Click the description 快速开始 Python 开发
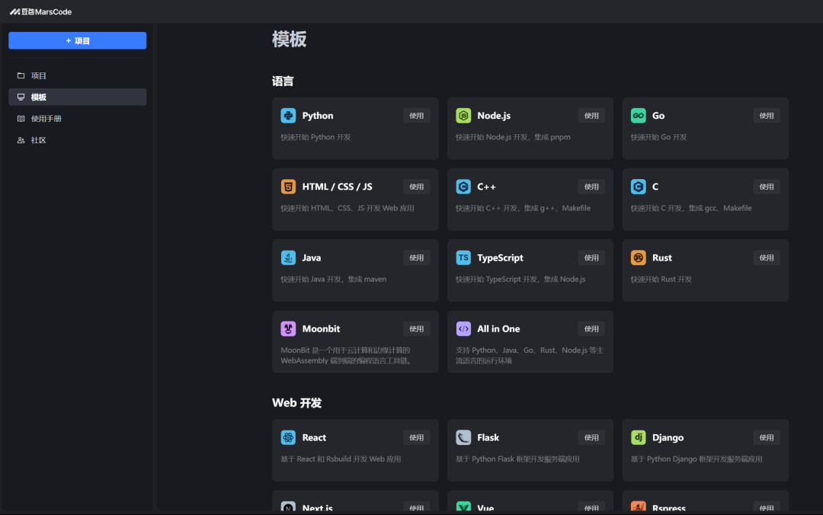This screenshot has width=823, height=515. pos(315,137)
